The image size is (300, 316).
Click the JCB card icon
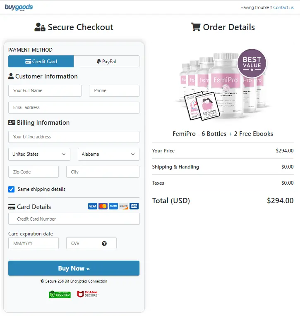134,206
